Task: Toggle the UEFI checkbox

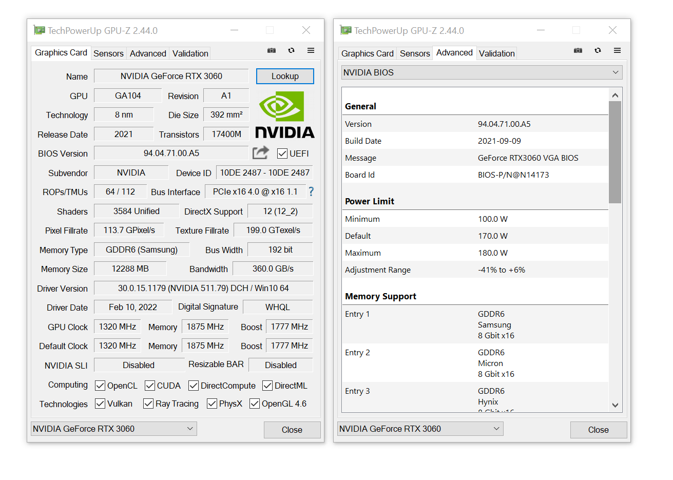Action: (282, 153)
